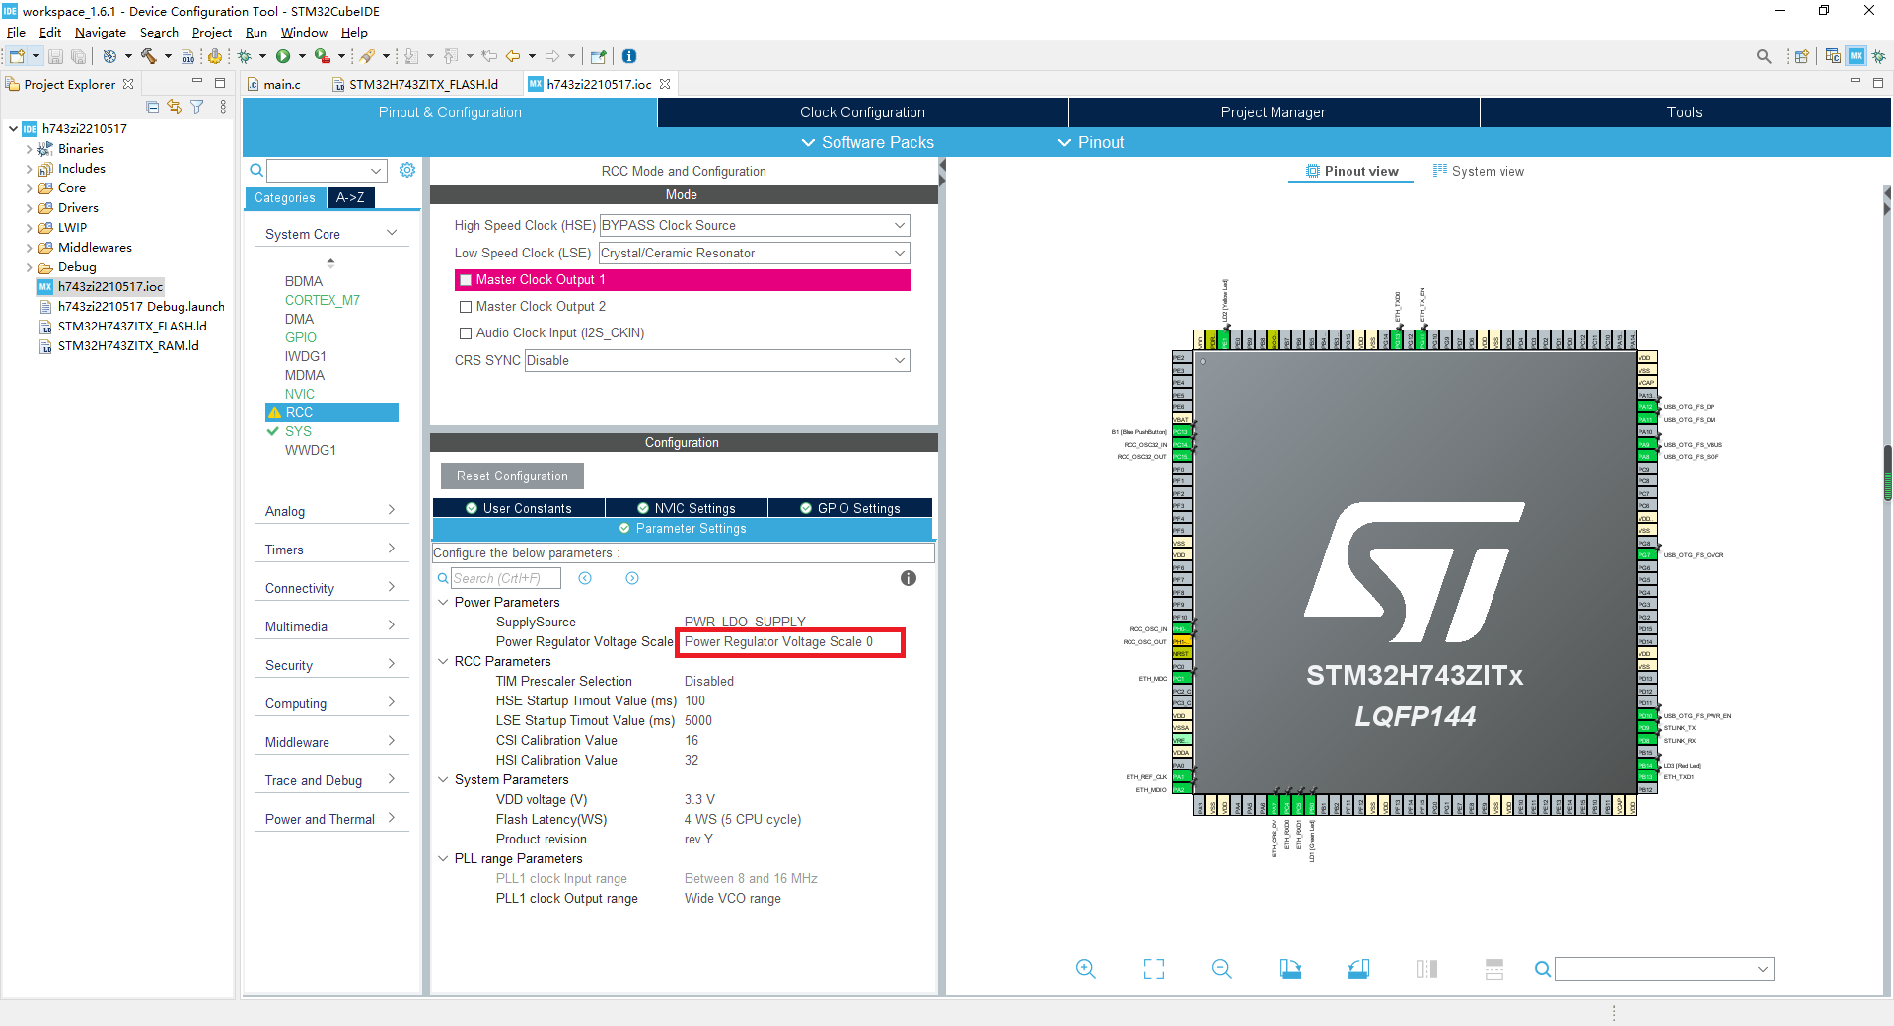Image resolution: width=1894 pixels, height=1026 pixels.
Task: Collapse the PLL range Parameters section
Action: pos(442,858)
